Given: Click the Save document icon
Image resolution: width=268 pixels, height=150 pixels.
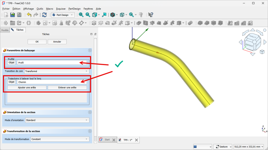Looking at the screenshot, I should point(19,15).
